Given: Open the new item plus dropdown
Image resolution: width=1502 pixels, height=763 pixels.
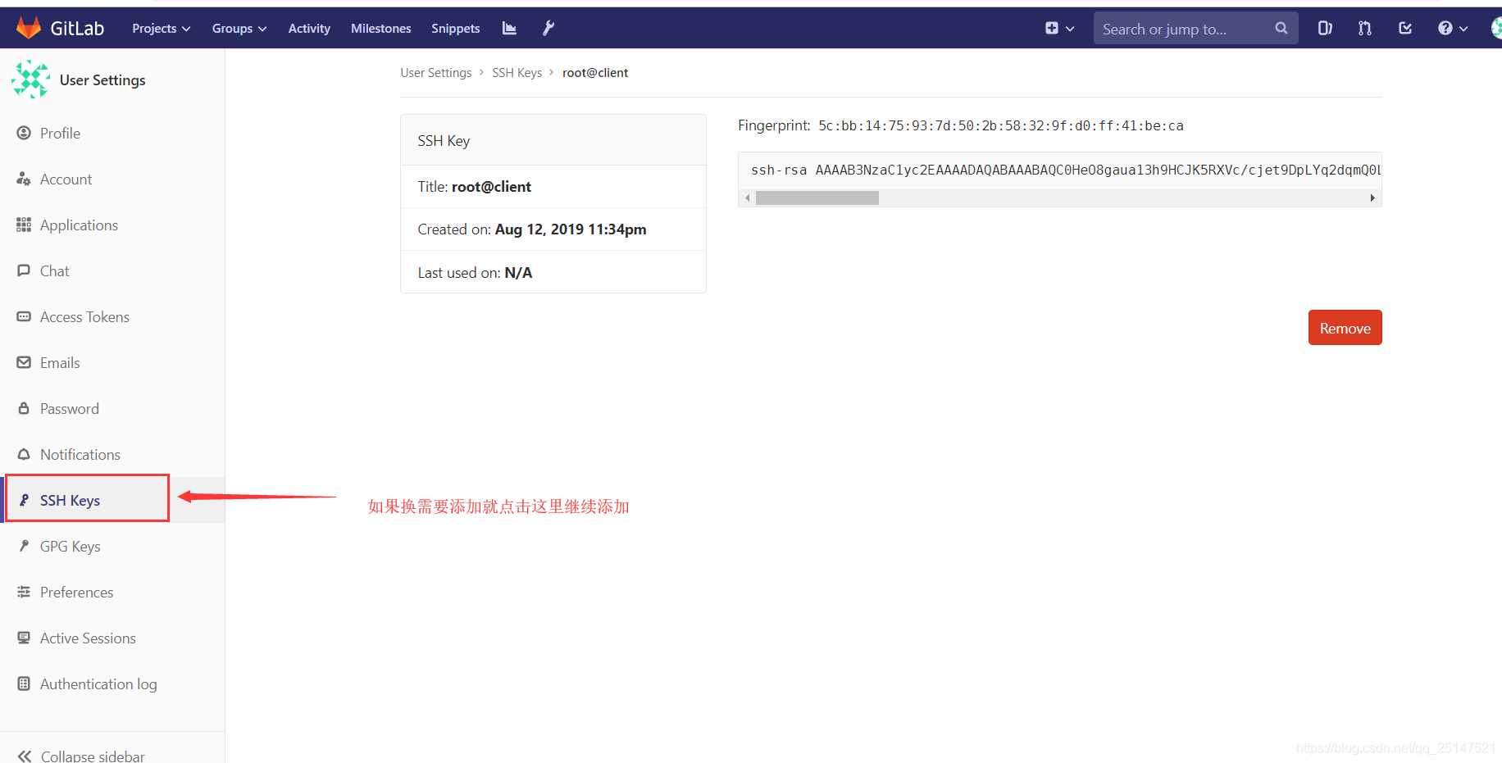Looking at the screenshot, I should tap(1059, 29).
